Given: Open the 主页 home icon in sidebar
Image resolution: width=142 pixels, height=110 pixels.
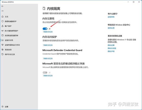Looking at the screenshot, I should coord(3,17).
